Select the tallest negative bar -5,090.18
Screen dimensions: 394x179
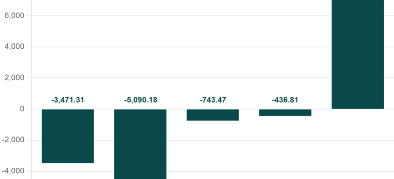[x=140, y=144]
